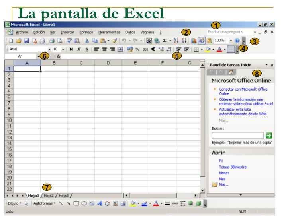
Task: Click the Undo arrow icon
Action: click(x=124, y=41)
